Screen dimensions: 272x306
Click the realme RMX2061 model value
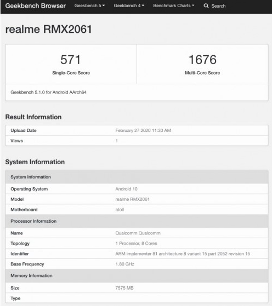tap(132, 199)
